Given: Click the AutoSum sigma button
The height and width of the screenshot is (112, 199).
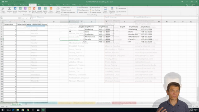Looking at the screenshot, I should pos(9,10).
